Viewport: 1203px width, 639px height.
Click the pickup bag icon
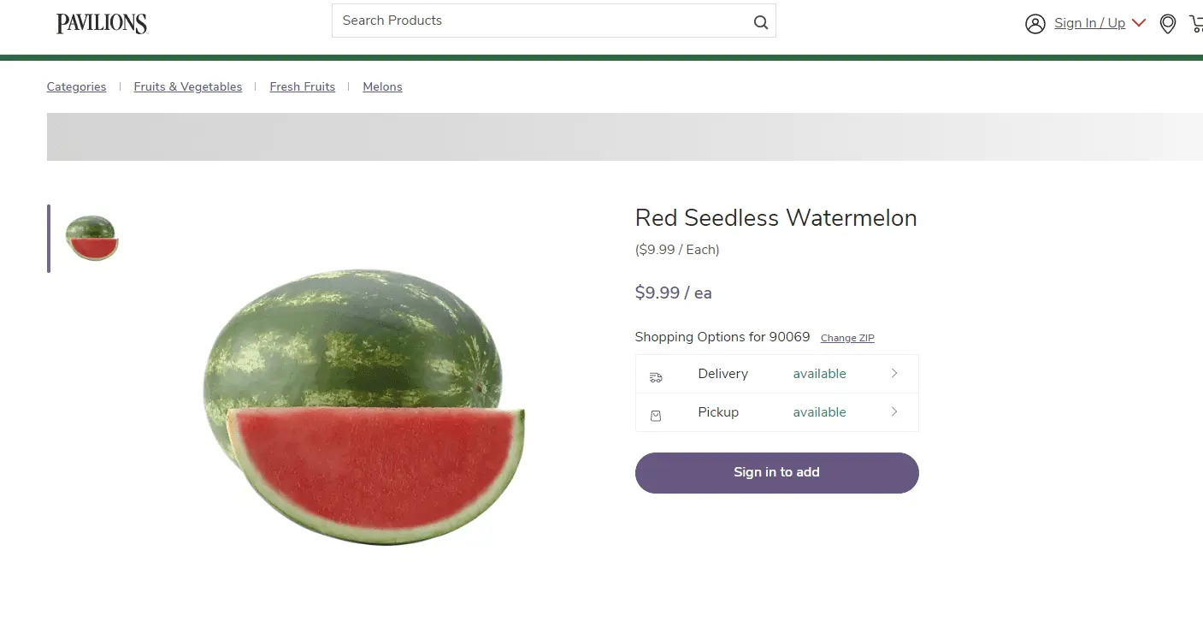click(656, 416)
